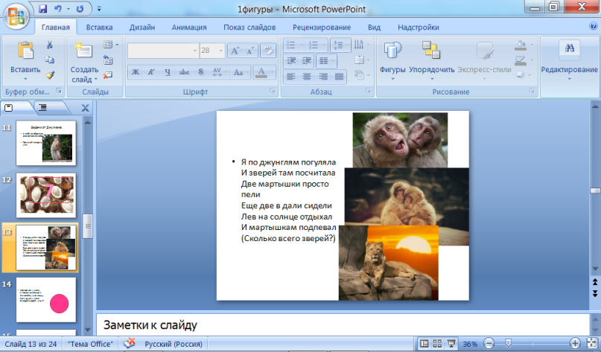This screenshot has height=352, width=601.
Task: Select slide 14 thumbnail with pink circle
Action: click(46, 300)
